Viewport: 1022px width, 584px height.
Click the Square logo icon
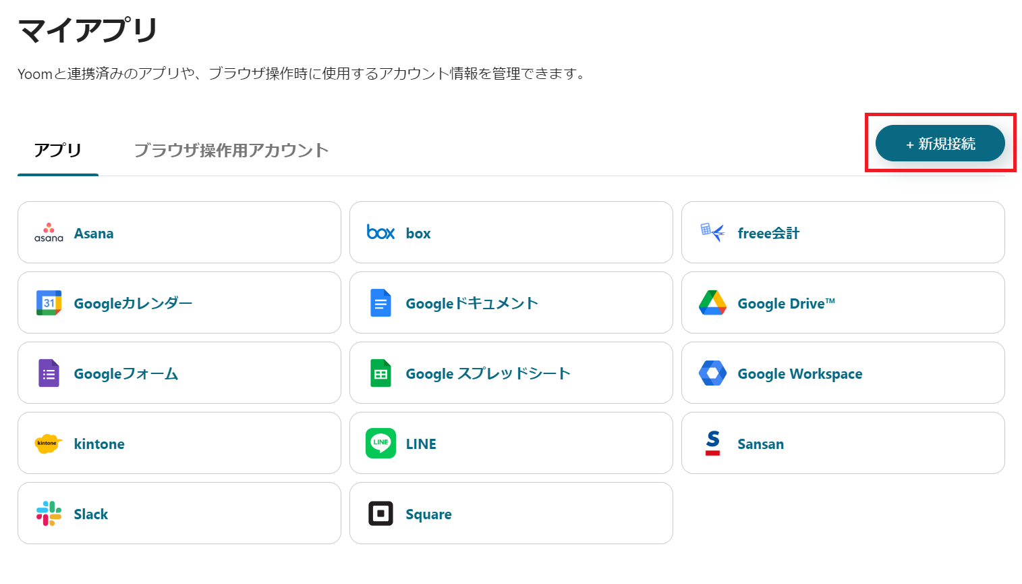(380, 514)
